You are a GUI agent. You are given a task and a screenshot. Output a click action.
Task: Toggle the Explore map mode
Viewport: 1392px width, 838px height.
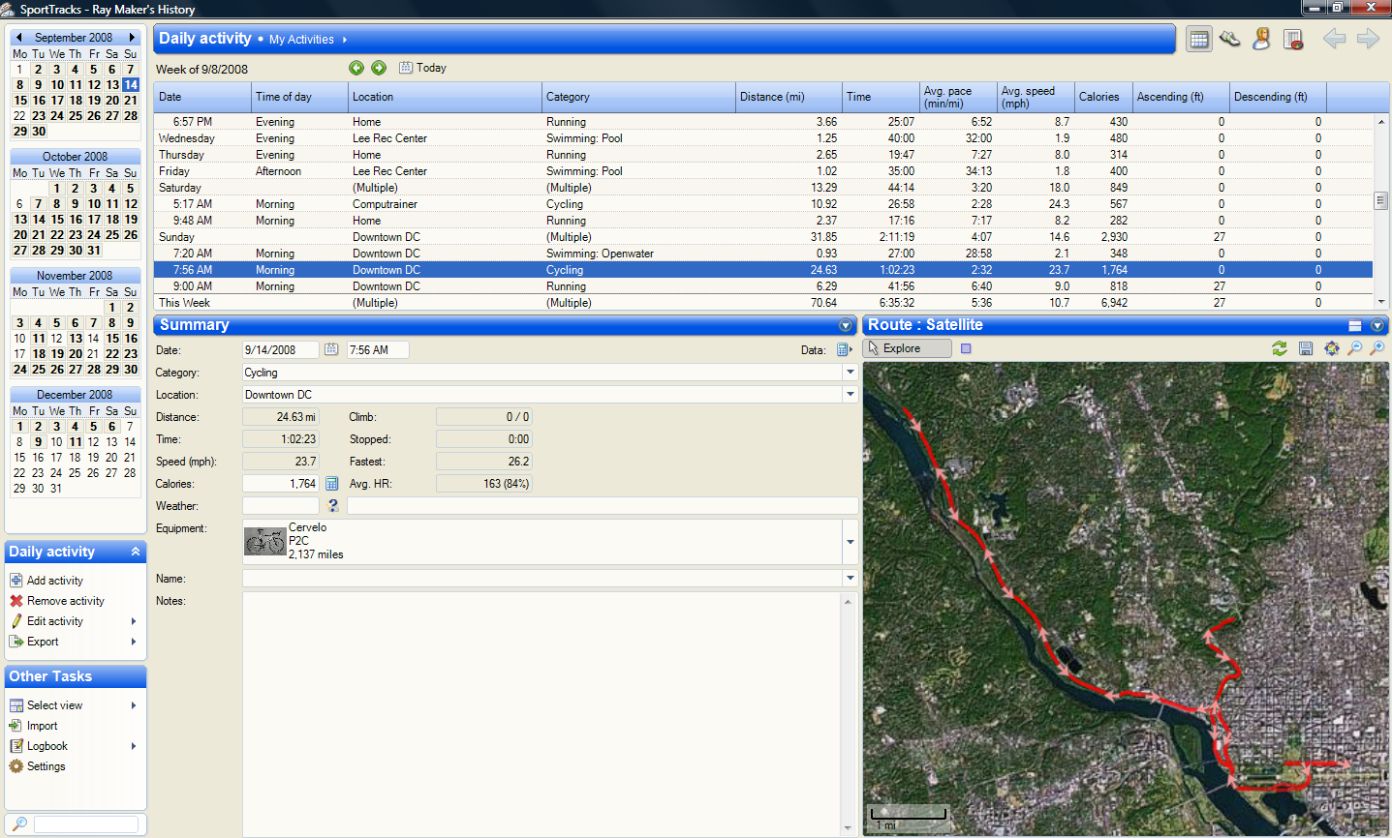(x=908, y=348)
